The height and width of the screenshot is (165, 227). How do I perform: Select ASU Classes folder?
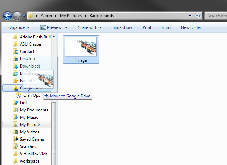pyautogui.click(x=31, y=44)
